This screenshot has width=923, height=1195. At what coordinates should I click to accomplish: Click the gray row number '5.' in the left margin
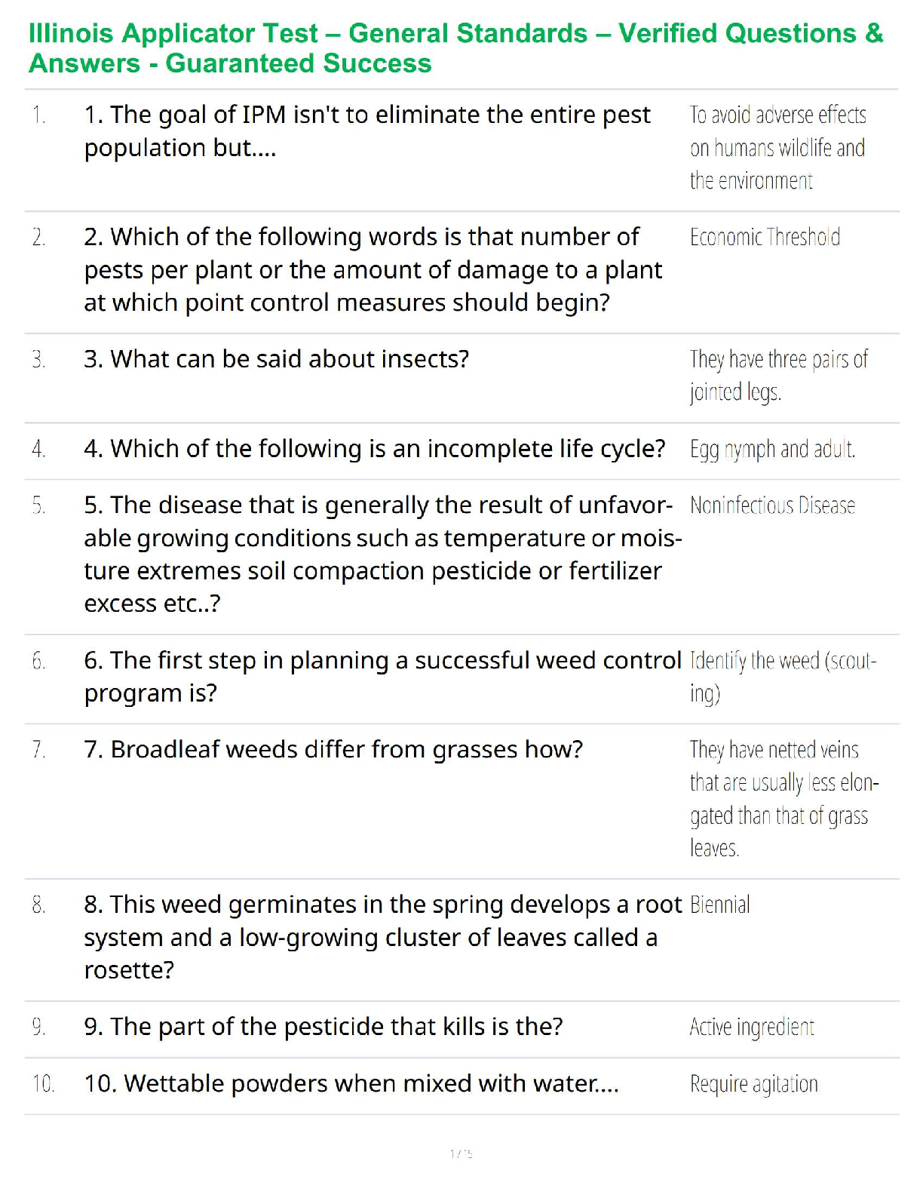[39, 505]
